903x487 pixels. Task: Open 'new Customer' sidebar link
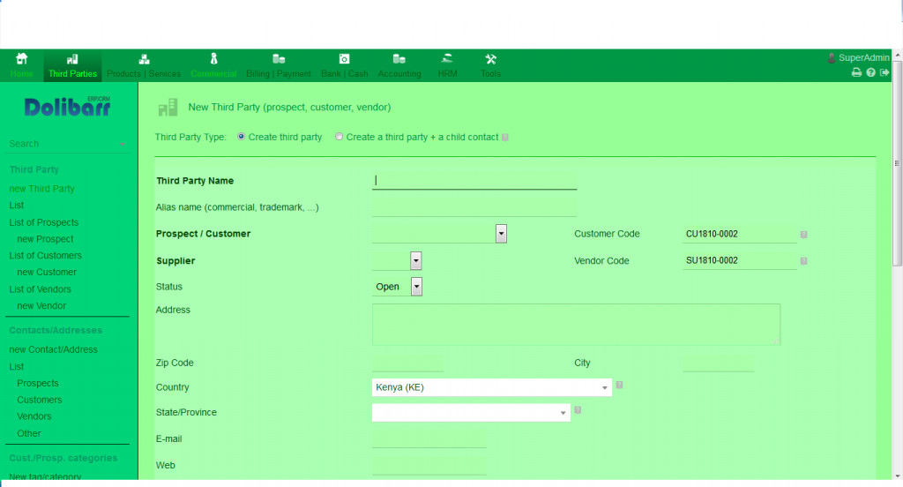(47, 272)
